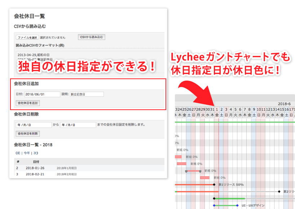Screen dimensions: 295x209
Task: Click the end date field for holiday deletion
Action: [78, 125]
